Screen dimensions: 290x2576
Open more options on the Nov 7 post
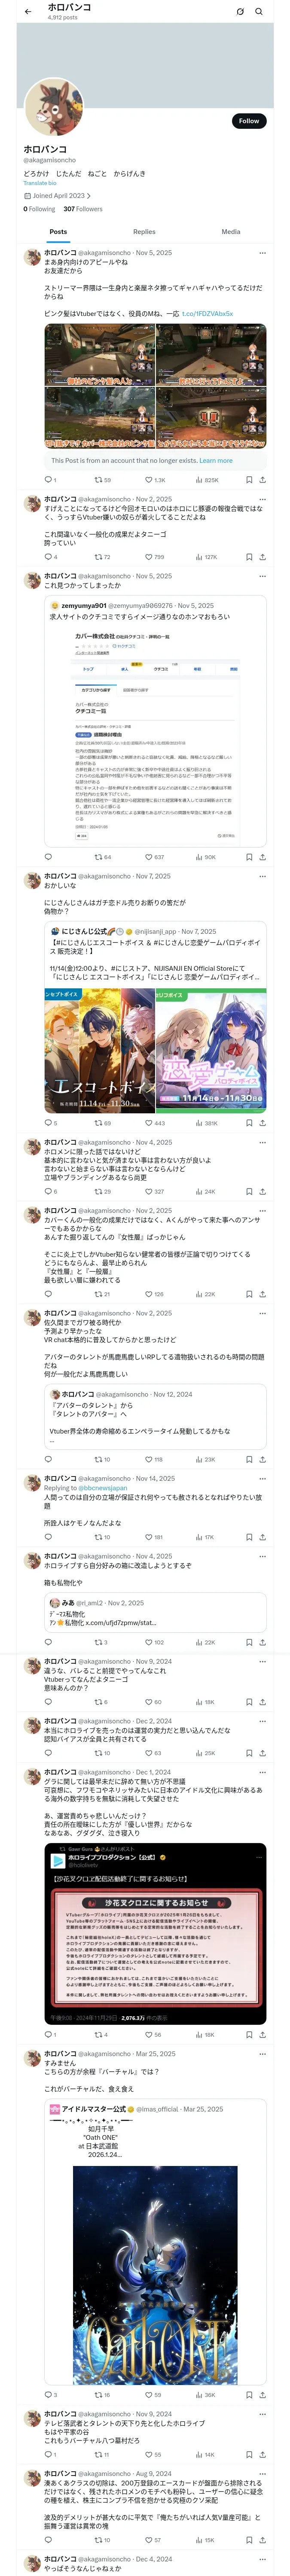coord(262,876)
